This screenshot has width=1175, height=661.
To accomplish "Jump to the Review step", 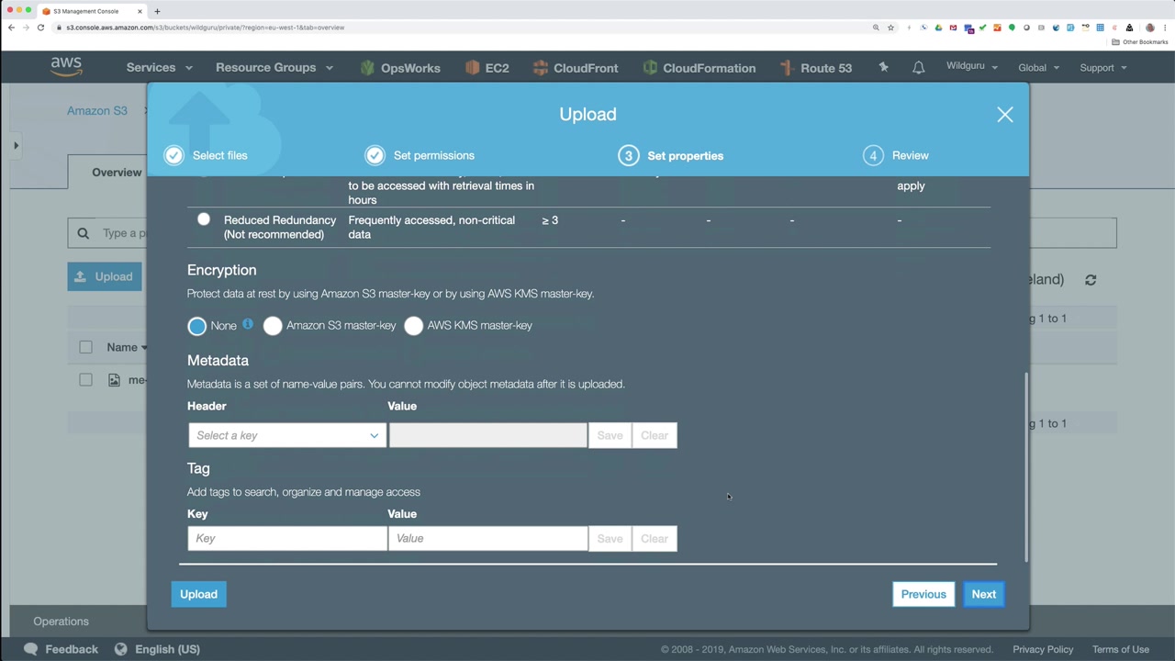I will [x=896, y=155].
